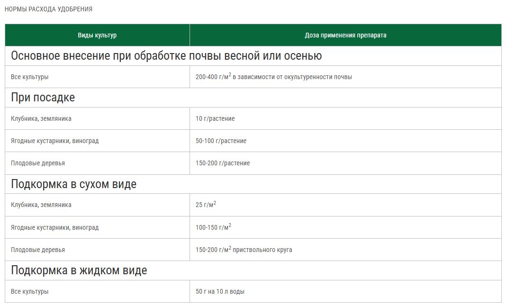Click the "25 г/м²" dose cell
This screenshot has height=306, width=507.
click(206, 205)
